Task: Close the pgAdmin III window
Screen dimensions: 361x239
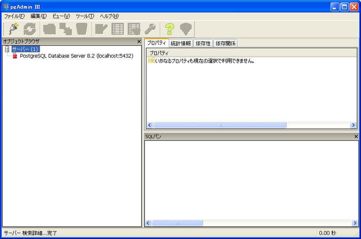Action: click(x=354, y=7)
